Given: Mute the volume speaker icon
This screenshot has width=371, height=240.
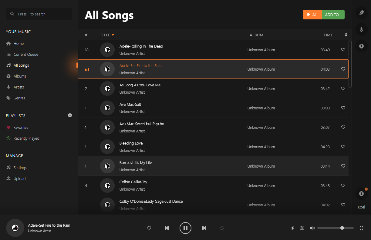Looking at the screenshot, I should click(312, 228).
